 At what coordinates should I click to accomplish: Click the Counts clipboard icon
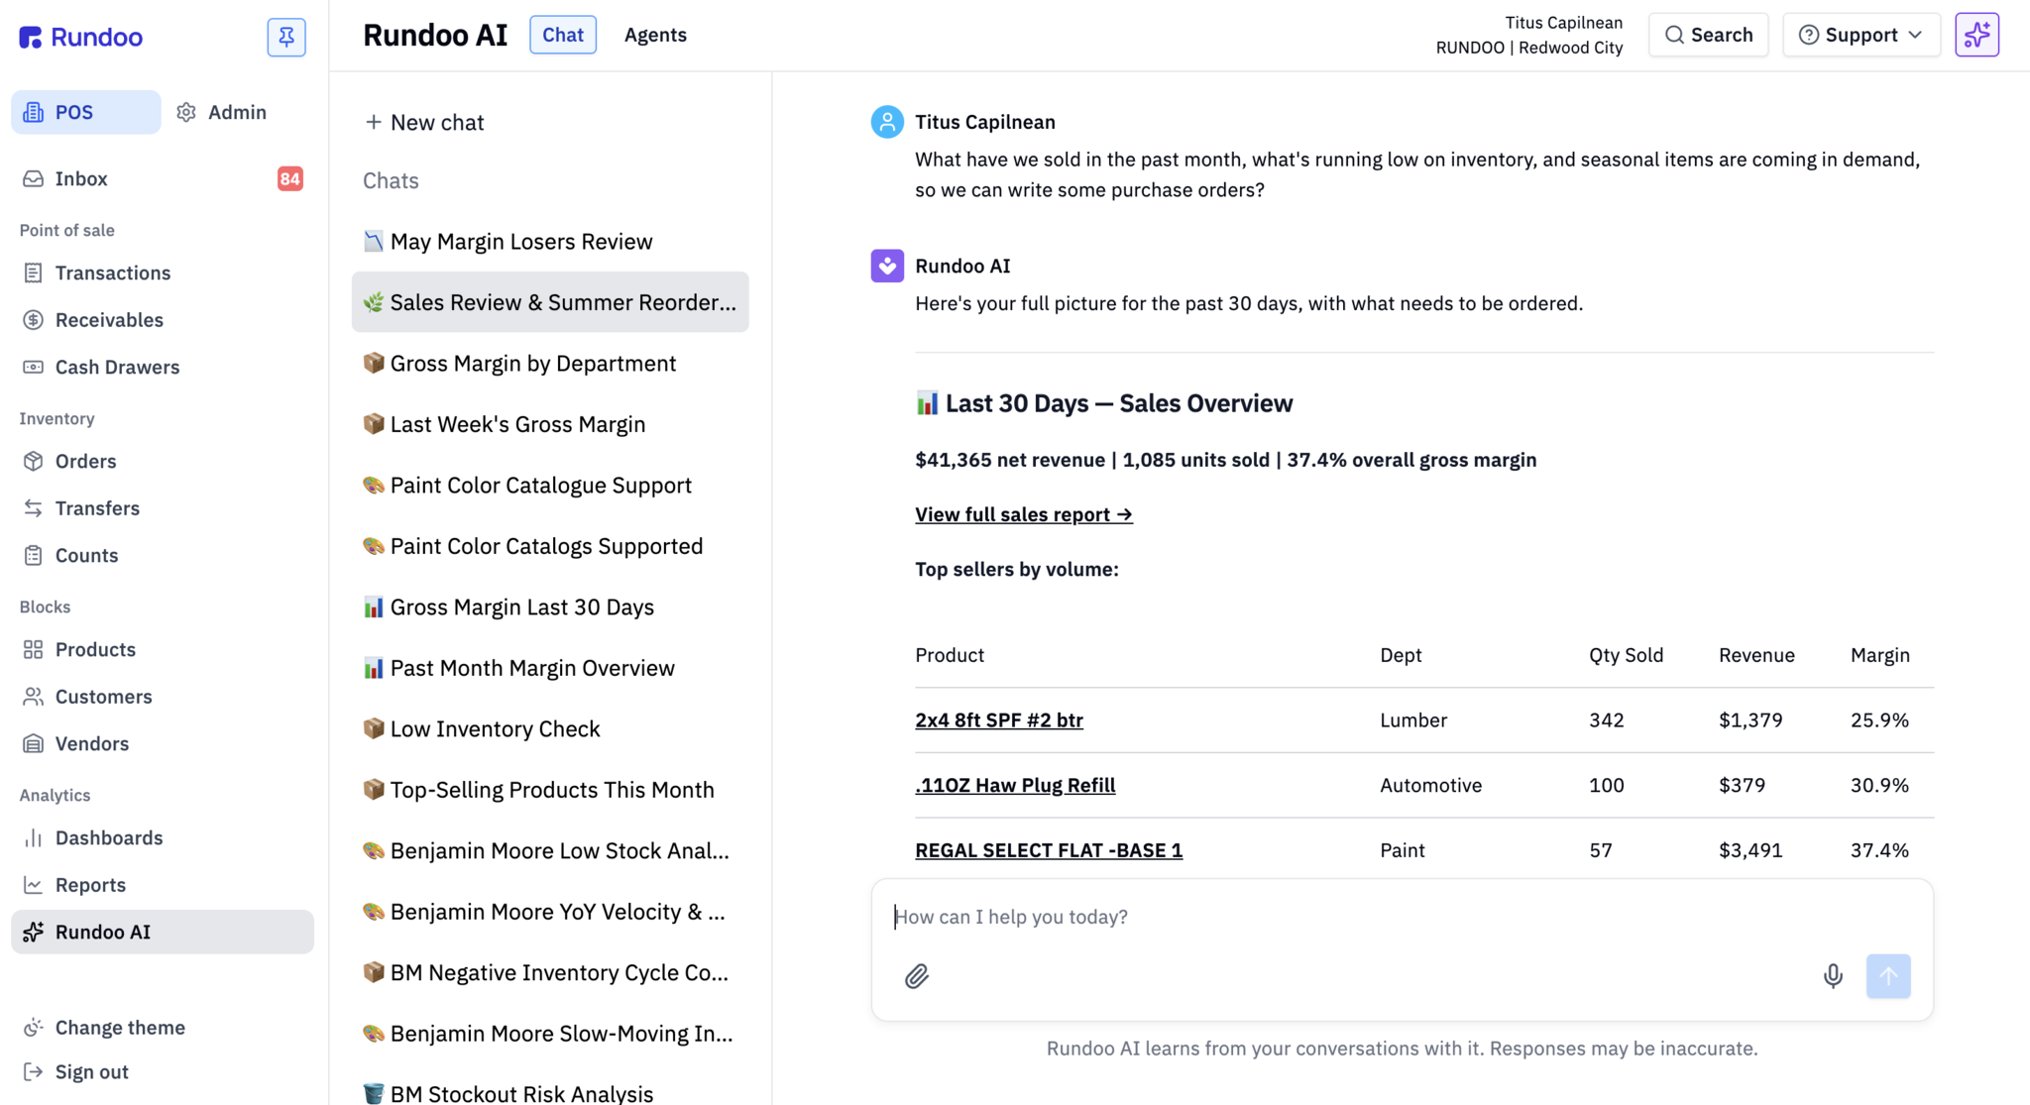click(34, 555)
